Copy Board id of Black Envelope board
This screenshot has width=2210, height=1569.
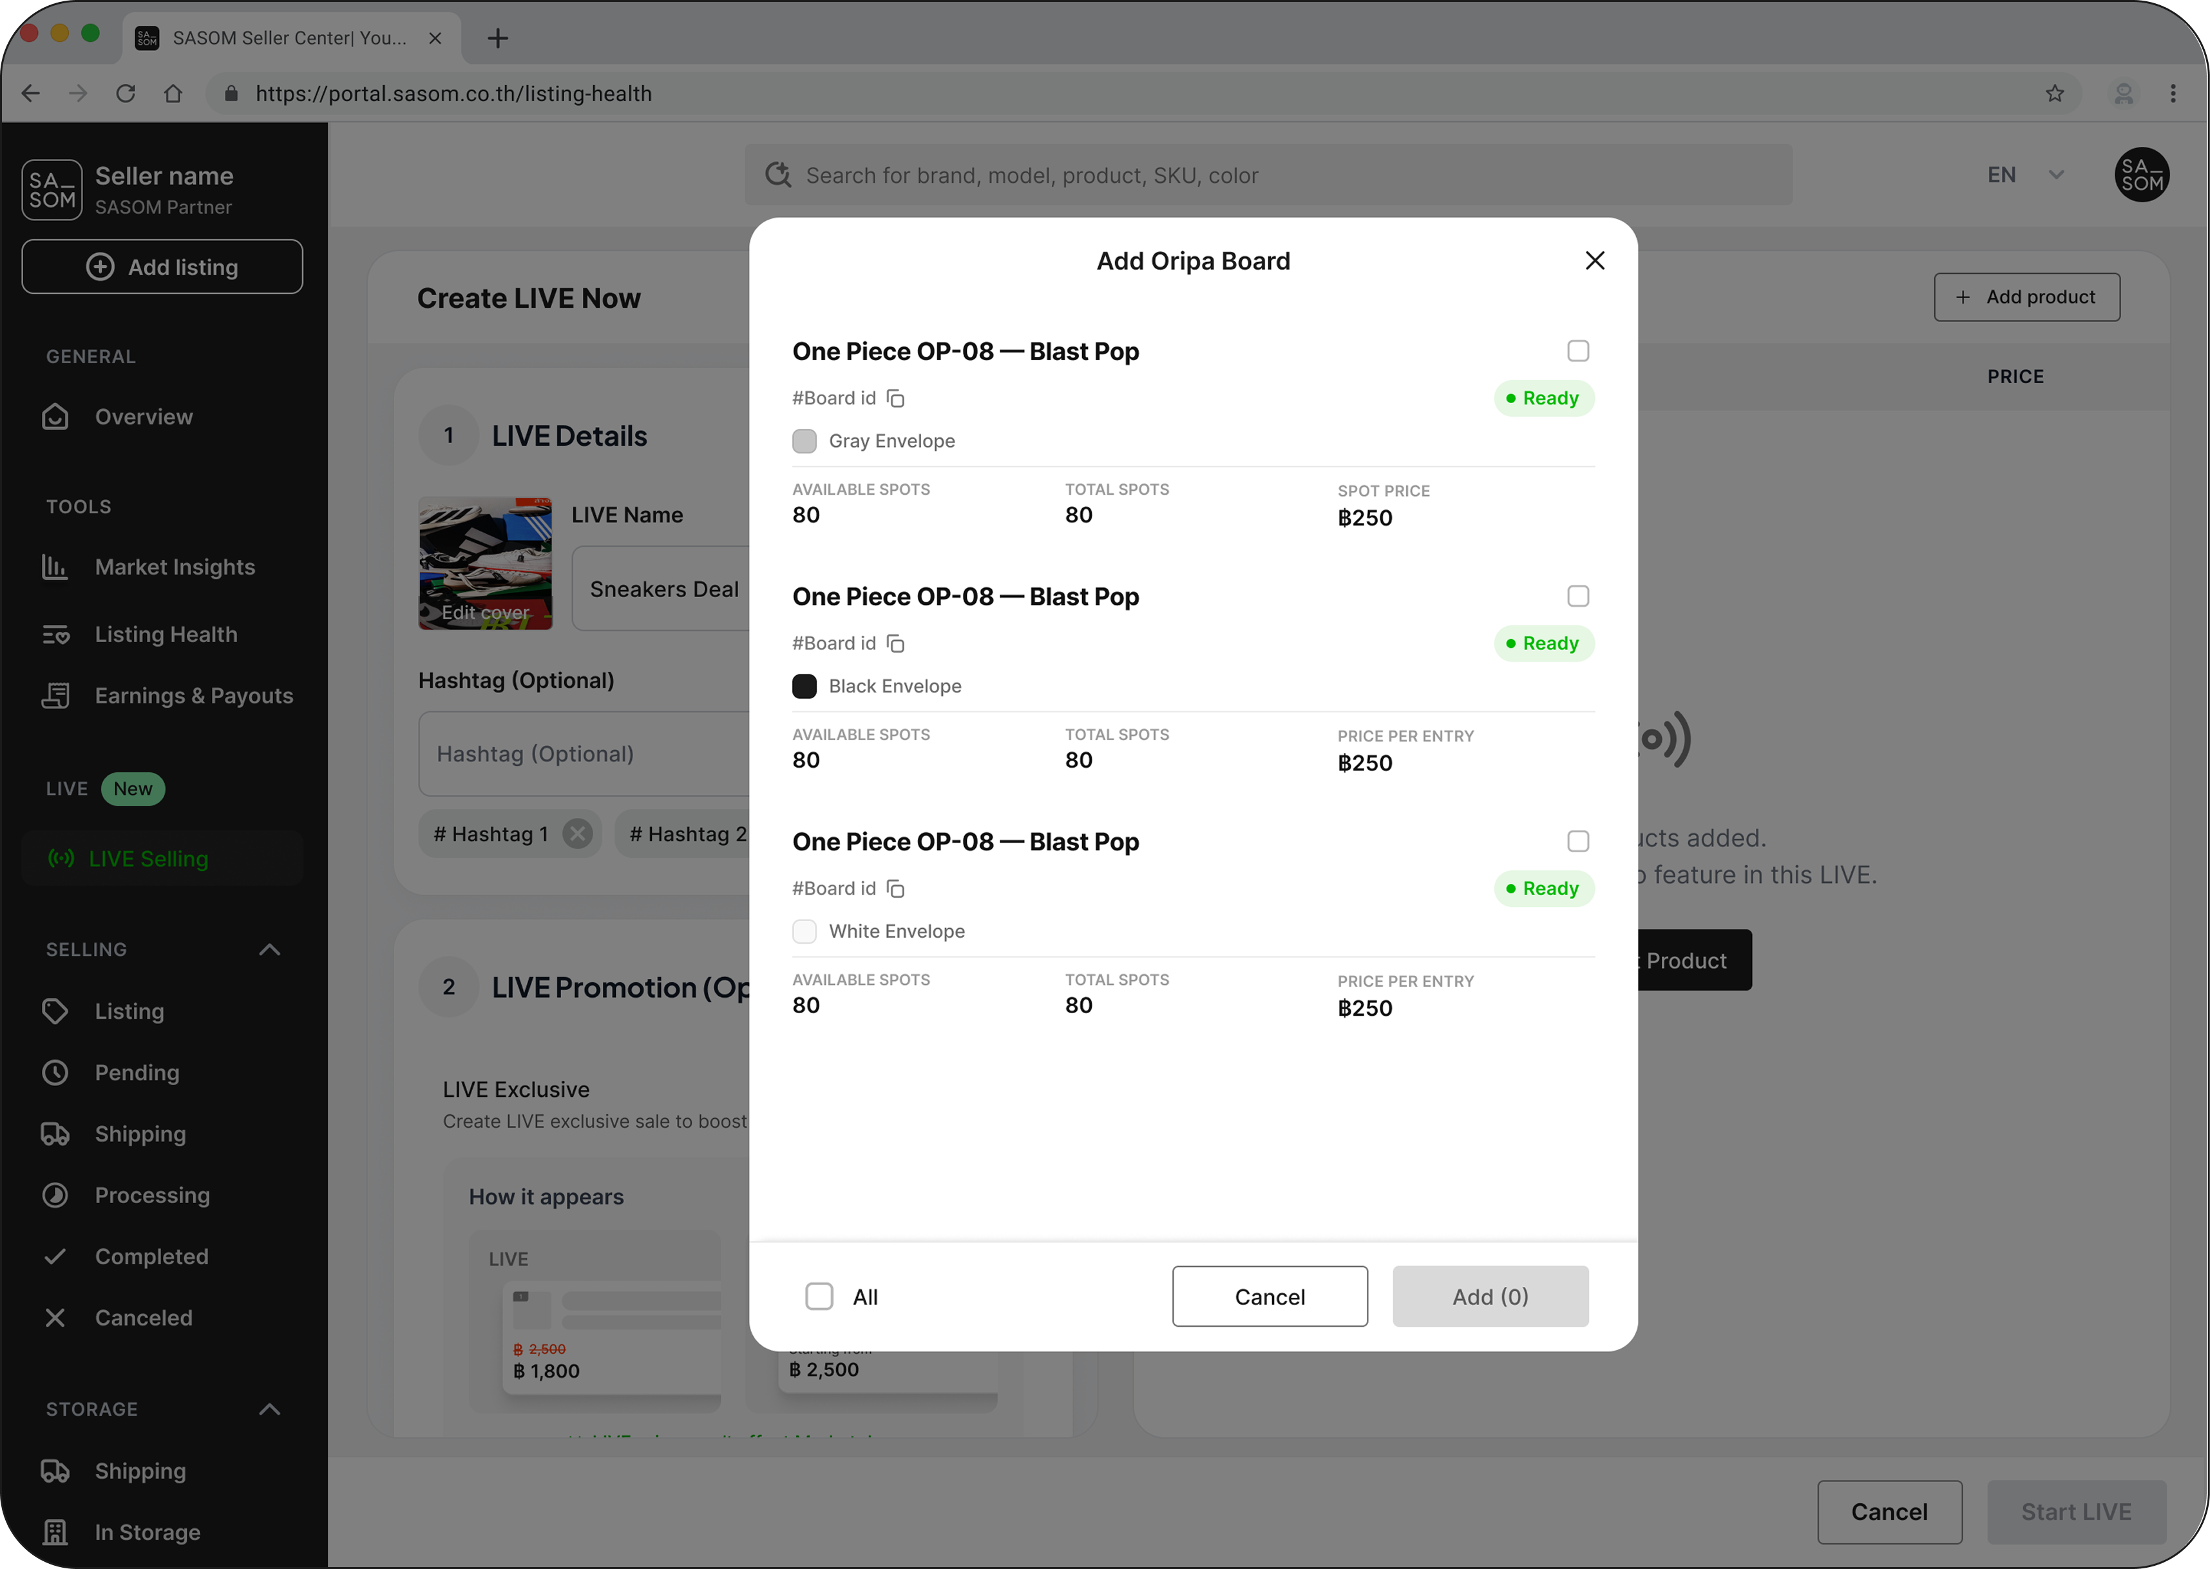[895, 643]
